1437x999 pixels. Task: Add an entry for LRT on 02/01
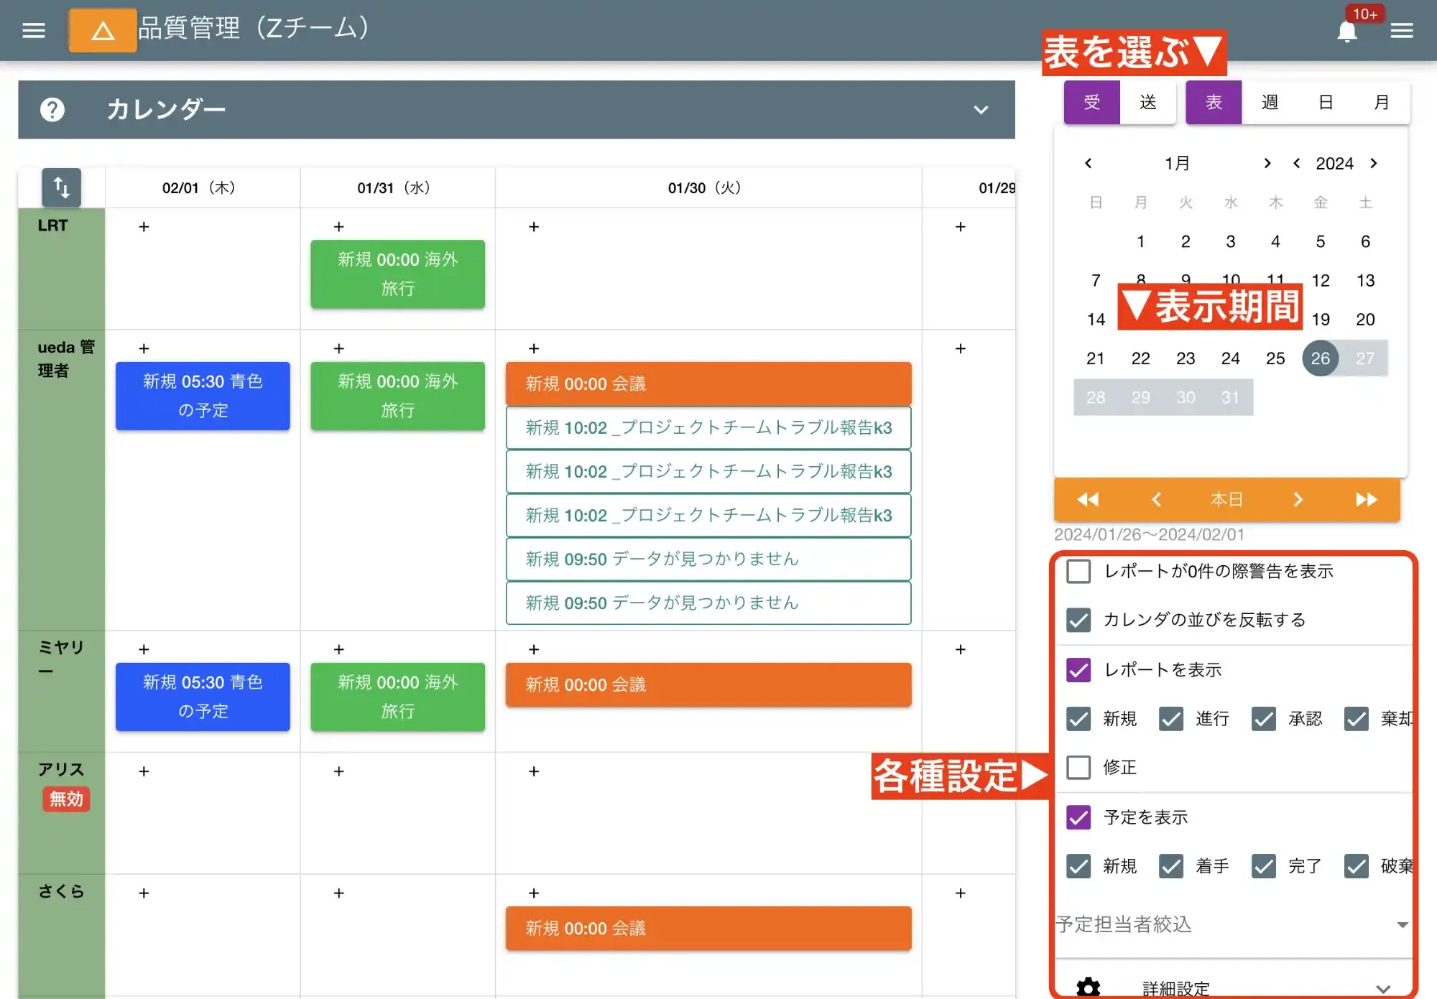[144, 227]
